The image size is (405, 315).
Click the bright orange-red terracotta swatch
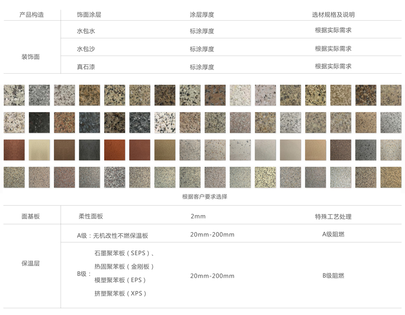[x=115, y=150]
